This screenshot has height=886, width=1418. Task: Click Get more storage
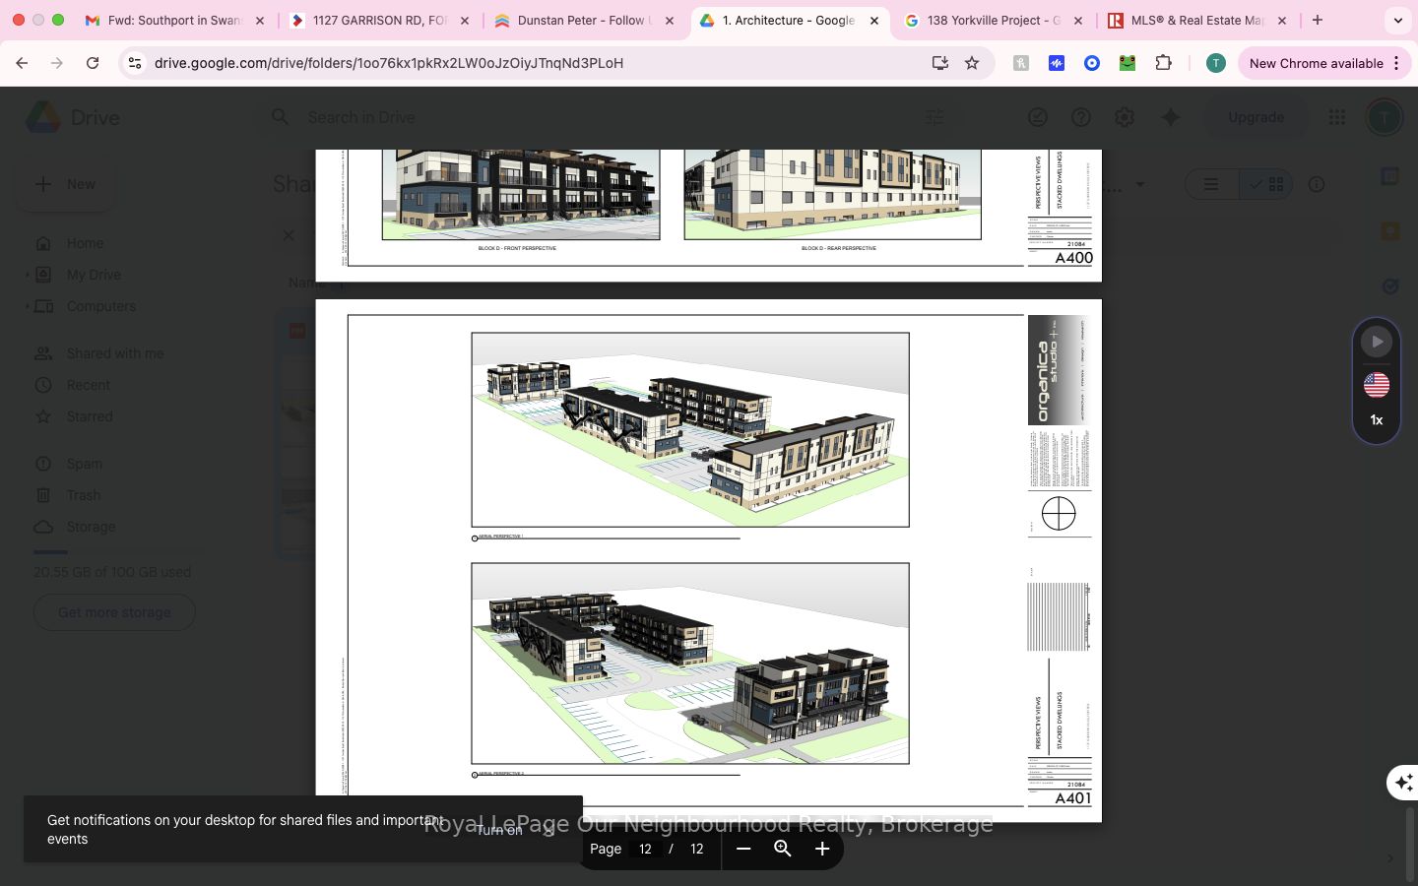point(114,612)
